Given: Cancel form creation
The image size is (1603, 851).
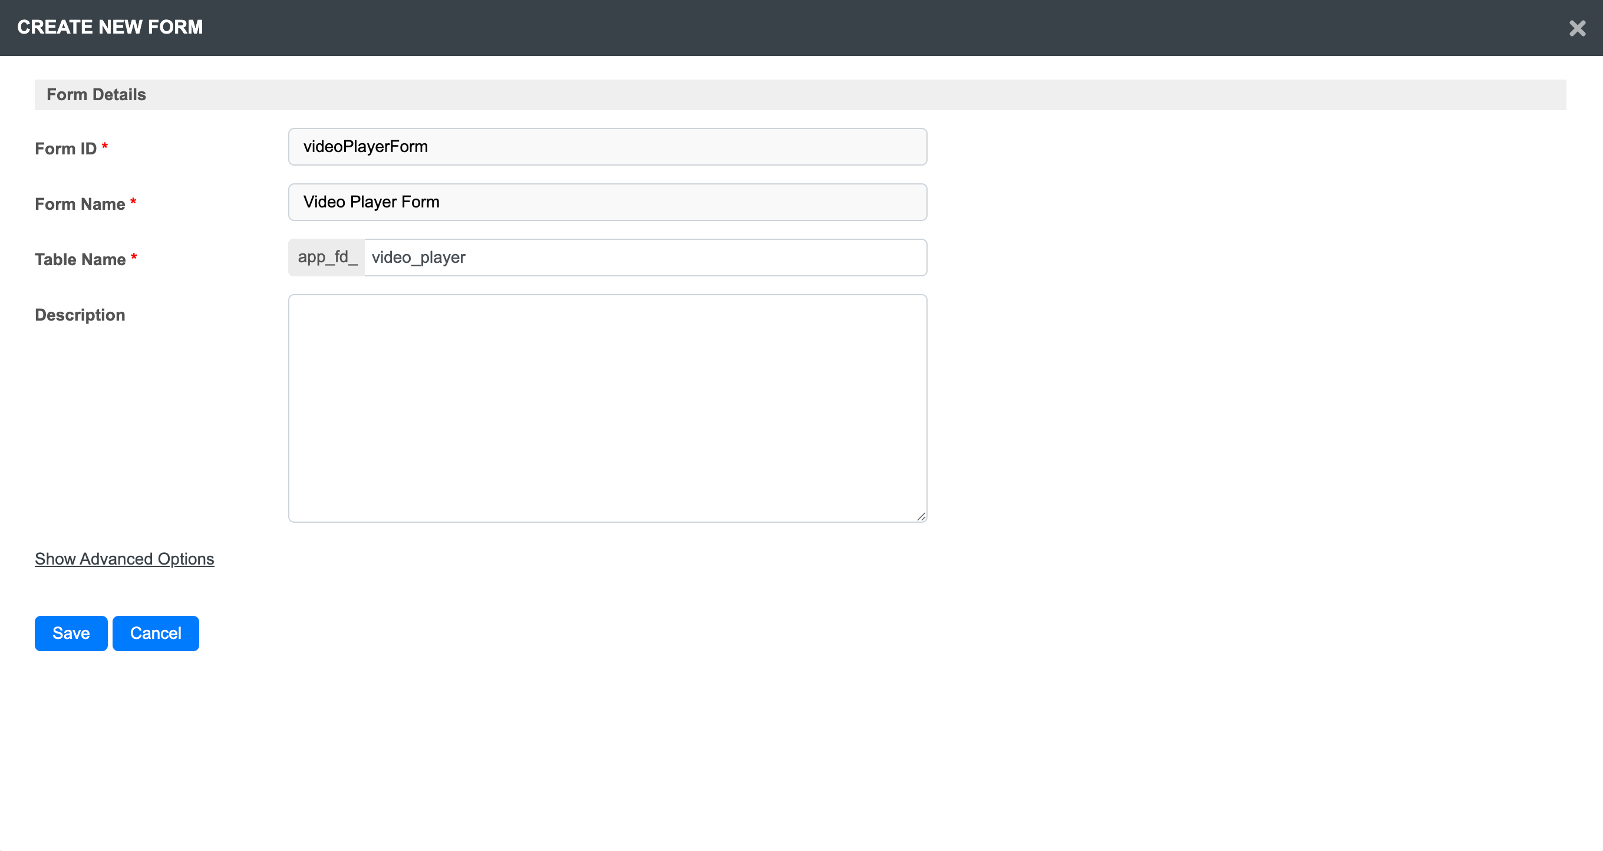Looking at the screenshot, I should [156, 634].
